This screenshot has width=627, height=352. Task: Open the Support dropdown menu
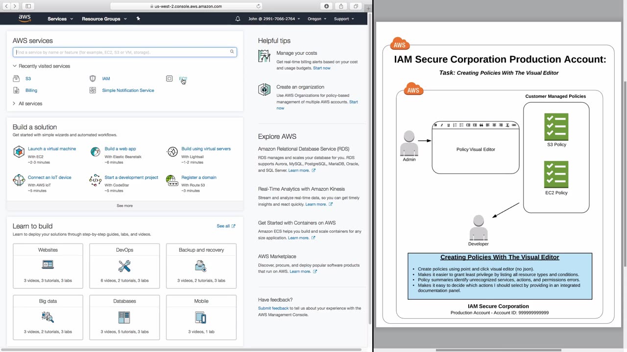pyautogui.click(x=344, y=19)
